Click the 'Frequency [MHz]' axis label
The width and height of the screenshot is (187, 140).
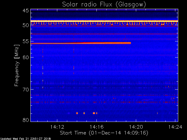(17, 65)
